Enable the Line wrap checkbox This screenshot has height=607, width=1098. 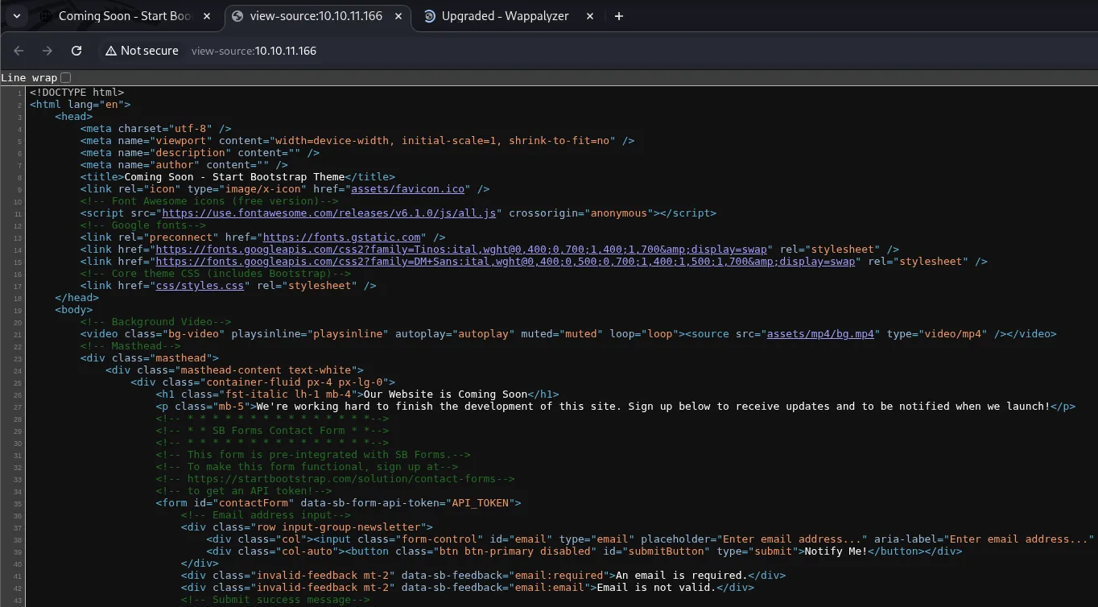pyautogui.click(x=66, y=77)
